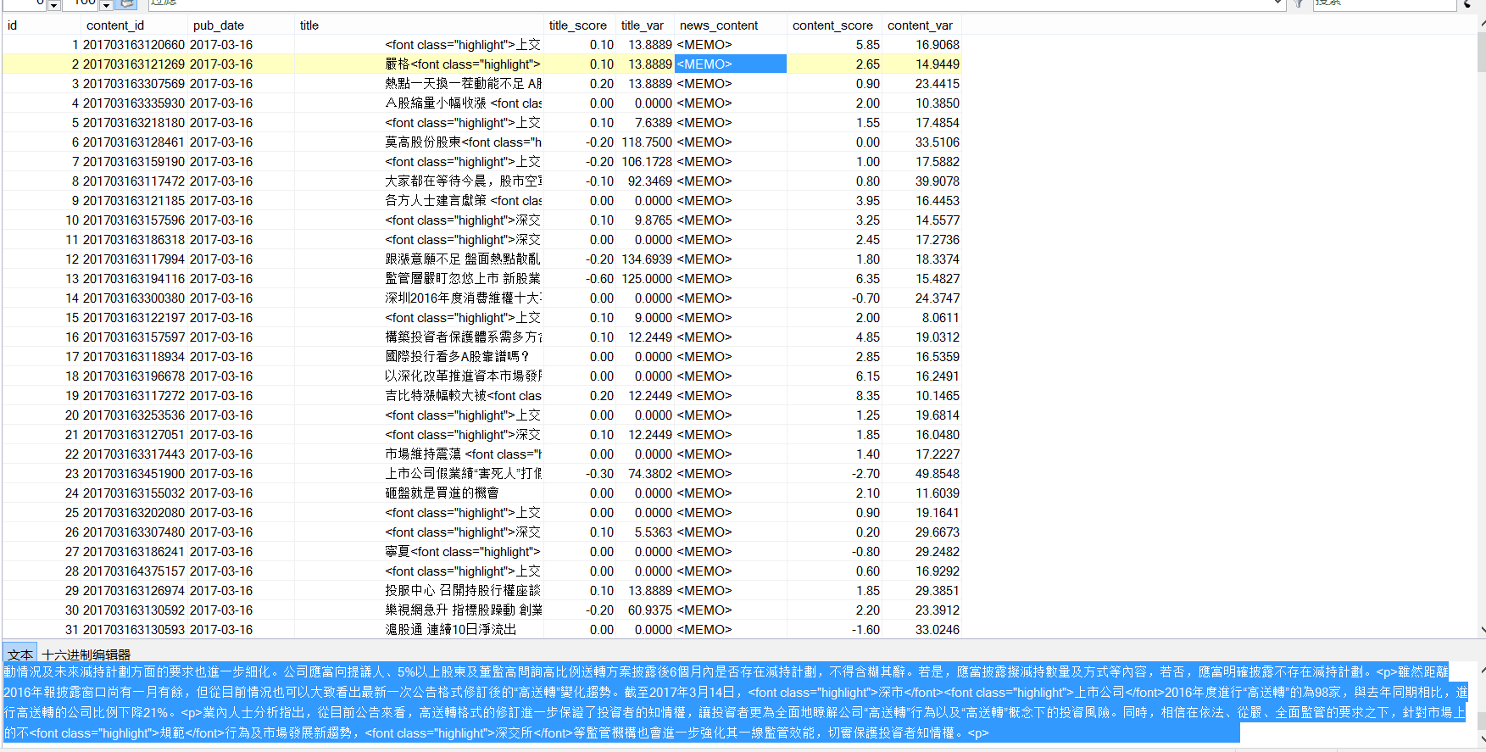Open the dropdown arrow next to the 0 field
This screenshot has height=752, width=1486.
53,5
